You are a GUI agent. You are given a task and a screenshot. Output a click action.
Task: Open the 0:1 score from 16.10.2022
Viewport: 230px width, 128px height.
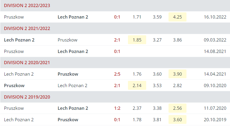point(117,17)
